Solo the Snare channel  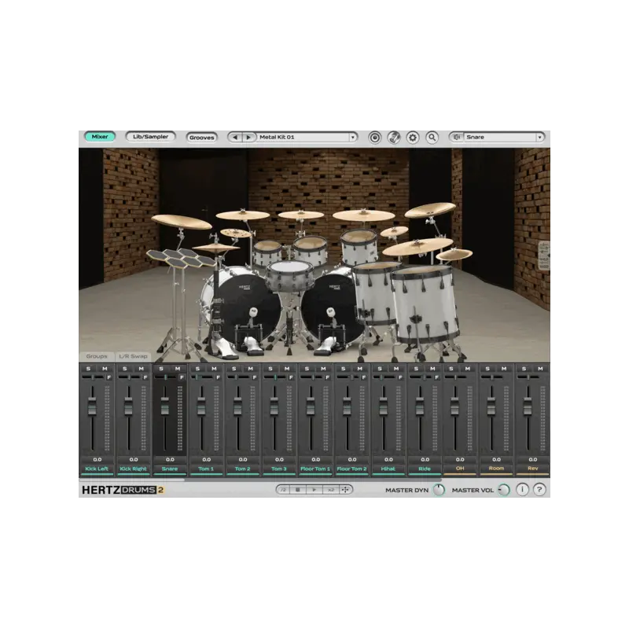(x=161, y=369)
